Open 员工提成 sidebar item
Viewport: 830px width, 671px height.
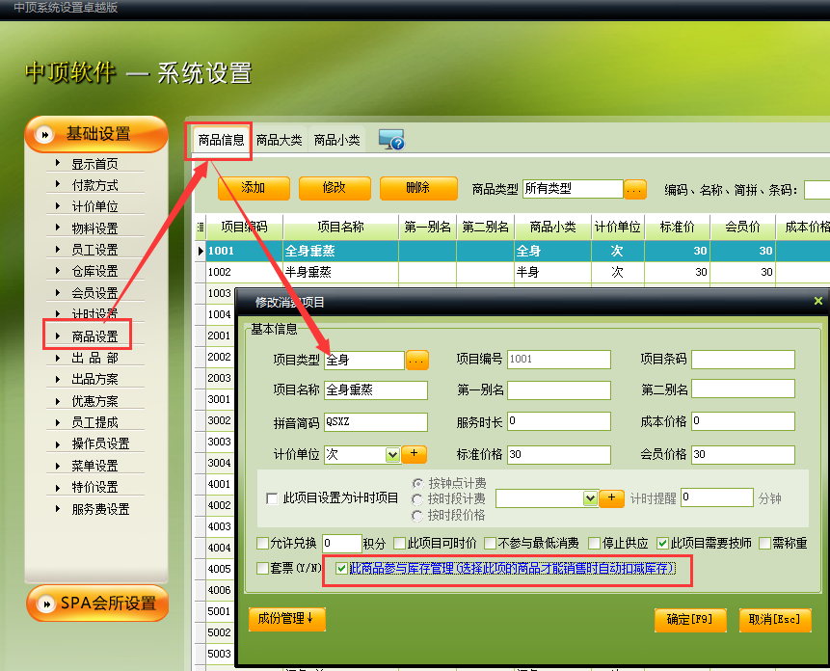pyautogui.click(x=94, y=422)
